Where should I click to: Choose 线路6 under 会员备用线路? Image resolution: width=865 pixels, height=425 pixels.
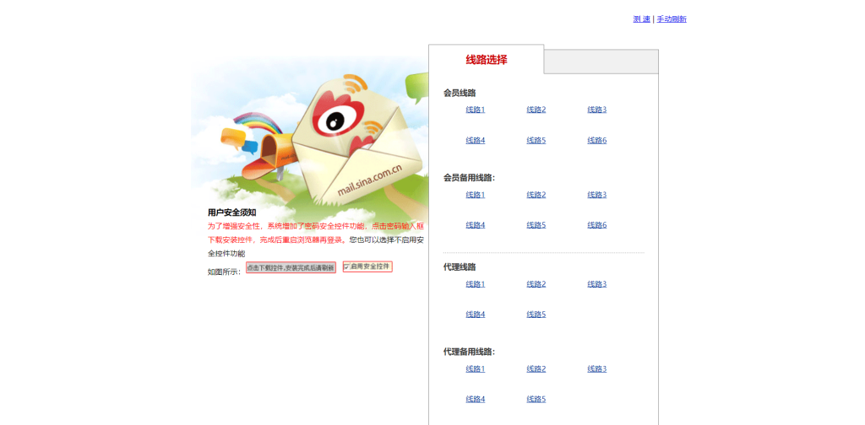point(596,225)
